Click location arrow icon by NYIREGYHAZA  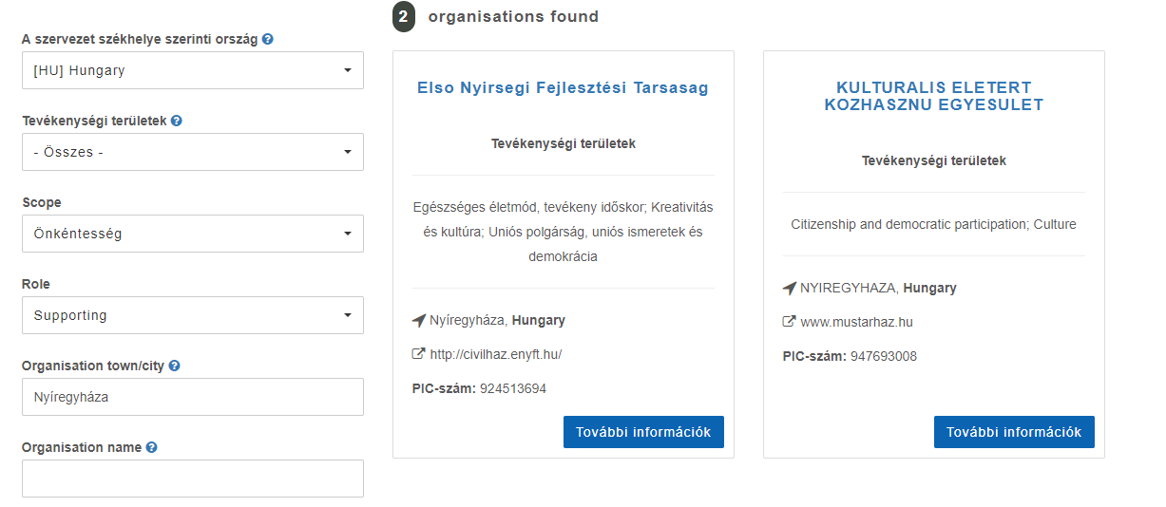coord(789,289)
